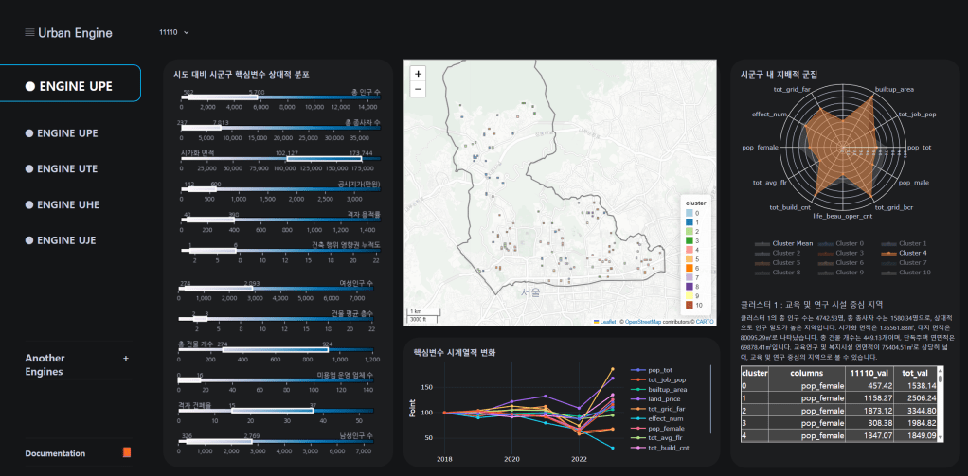The height and width of the screenshot is (476, 968).
Task: Open the 11110 region dropdown
Action: (174, 33)
